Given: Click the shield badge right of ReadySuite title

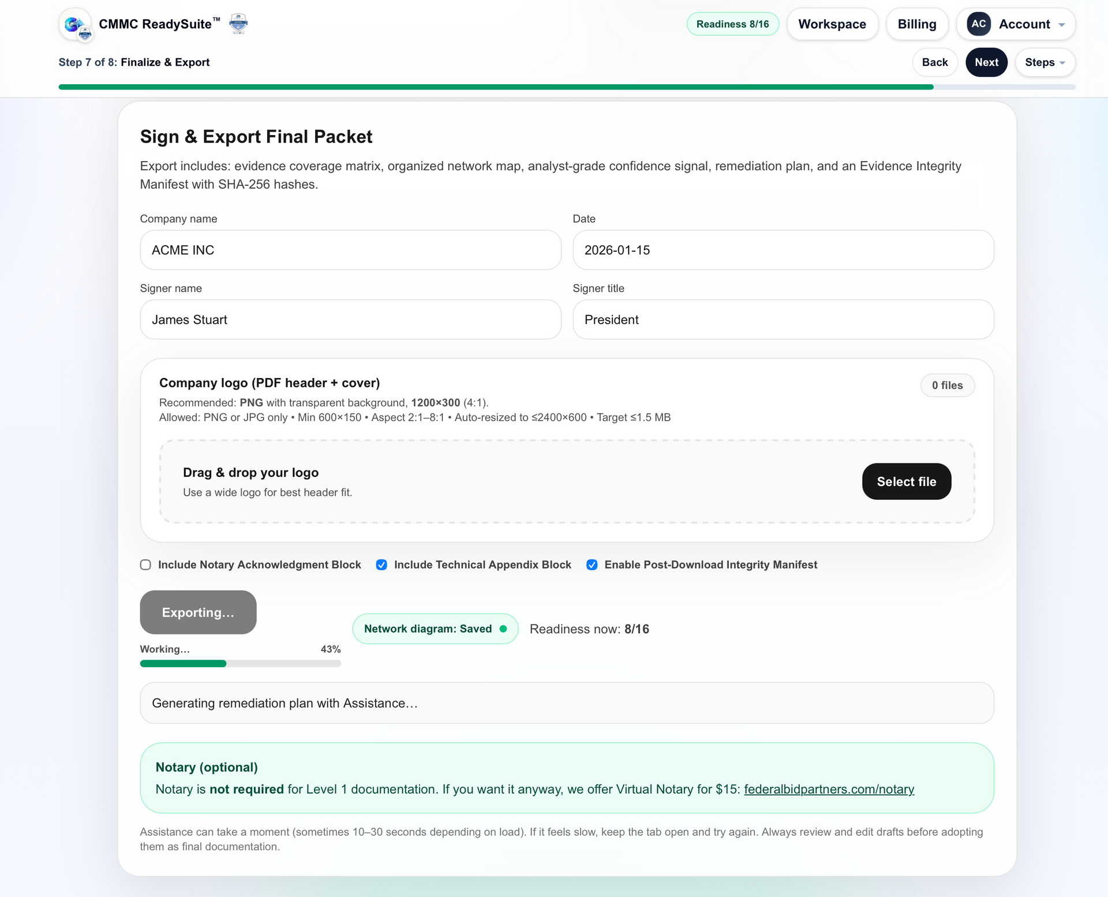Looking at the screenshot, I should point(238,24).
